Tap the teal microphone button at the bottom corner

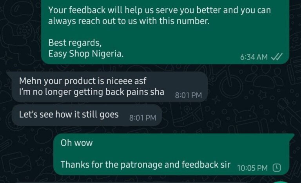pyautogui.click(x=281, y=182)
